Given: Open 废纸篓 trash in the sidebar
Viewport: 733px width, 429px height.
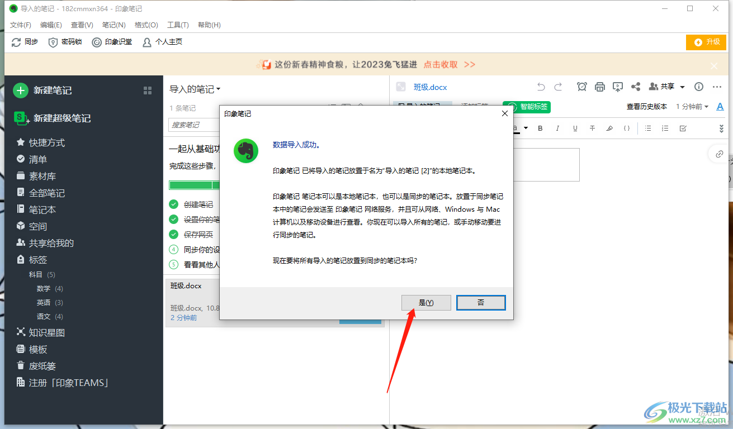Looking at the screenshot, I should tap(36, 366).
